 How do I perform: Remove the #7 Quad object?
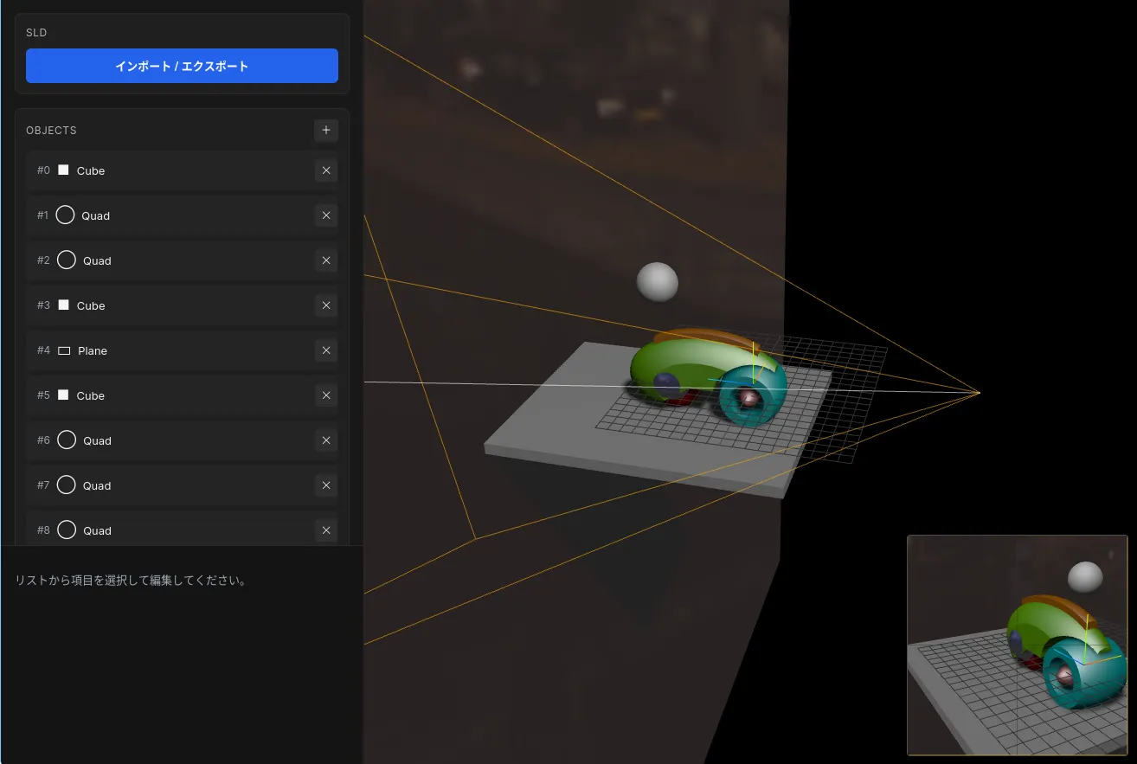pos(326,485)
